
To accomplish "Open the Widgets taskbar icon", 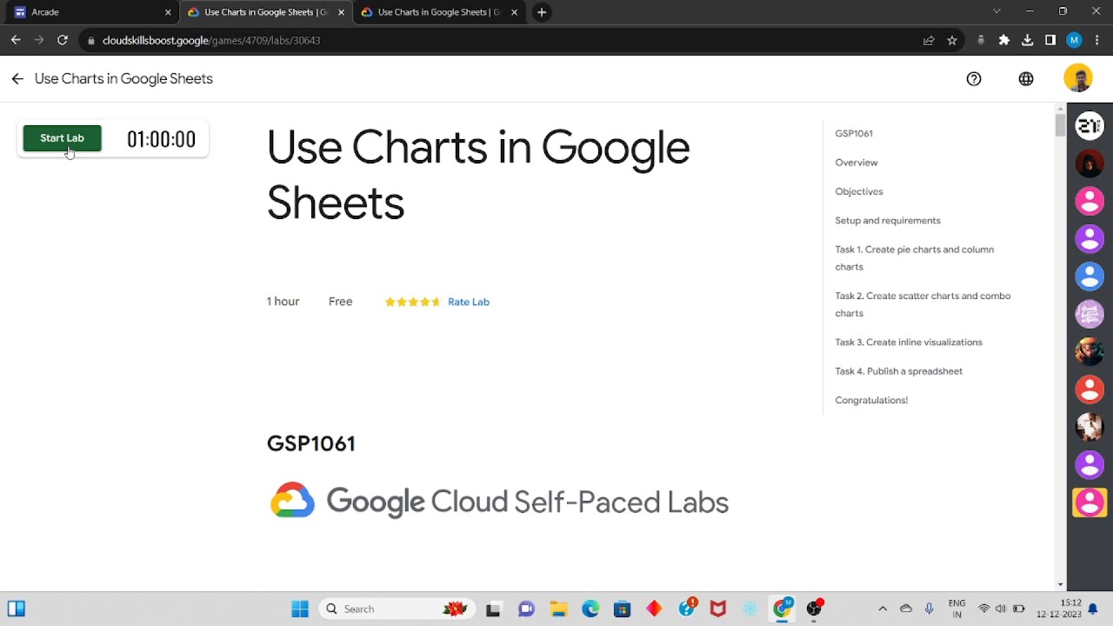I will click(x=17, y=609).
